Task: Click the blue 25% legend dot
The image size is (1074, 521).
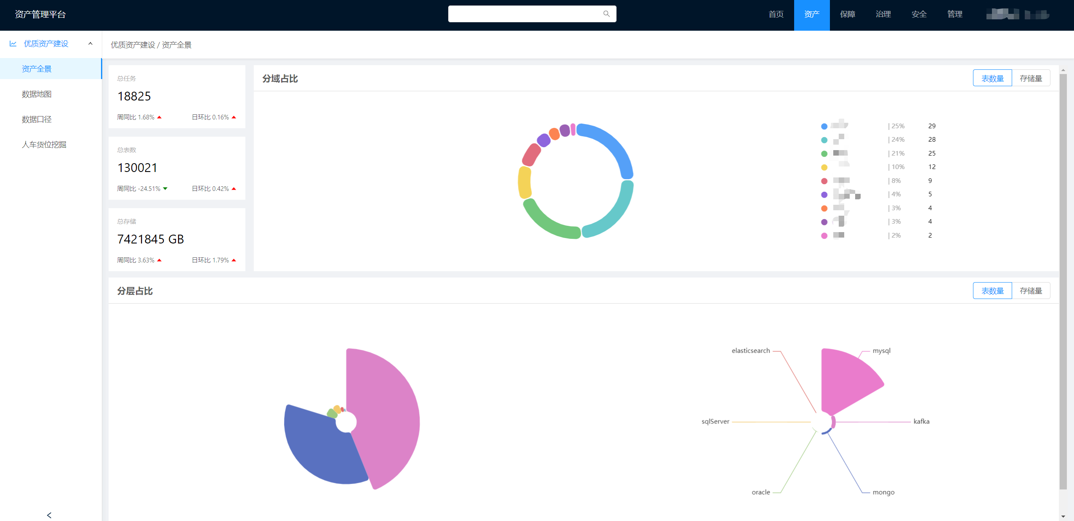Action: click(824, 126)
